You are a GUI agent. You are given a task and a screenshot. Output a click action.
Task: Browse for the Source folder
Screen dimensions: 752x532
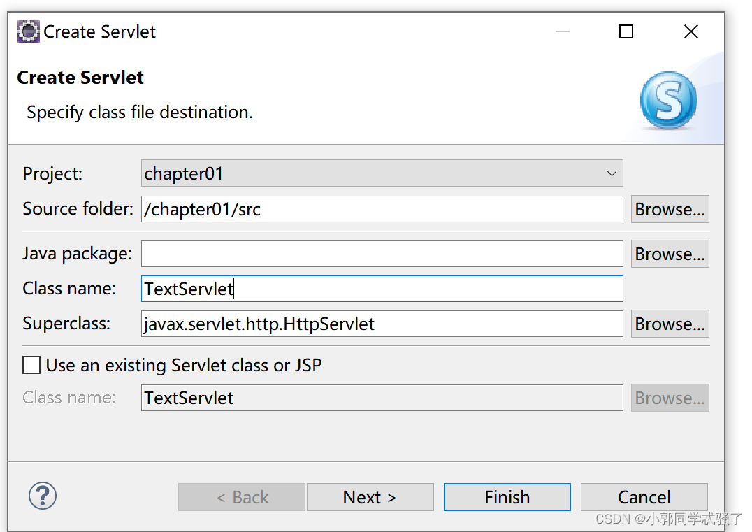tap(670, 209)
